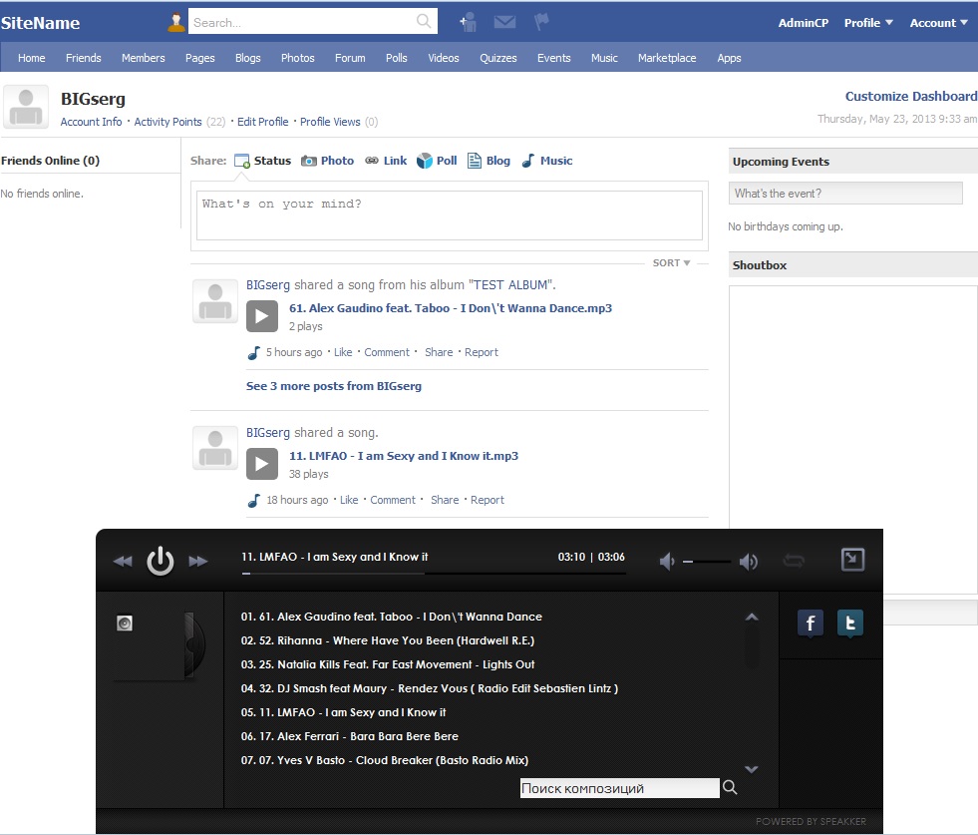
Task: Select the Poll share option
Action: [x=437, y=161]
